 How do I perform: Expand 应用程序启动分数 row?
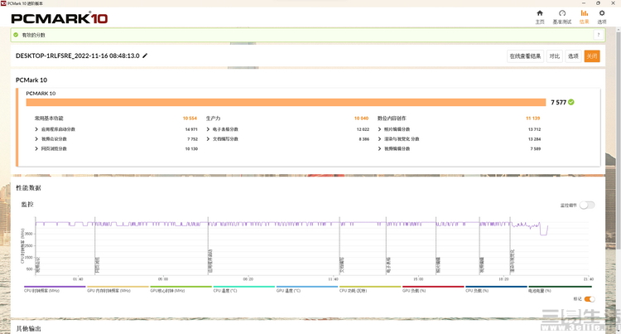(36, 129)
